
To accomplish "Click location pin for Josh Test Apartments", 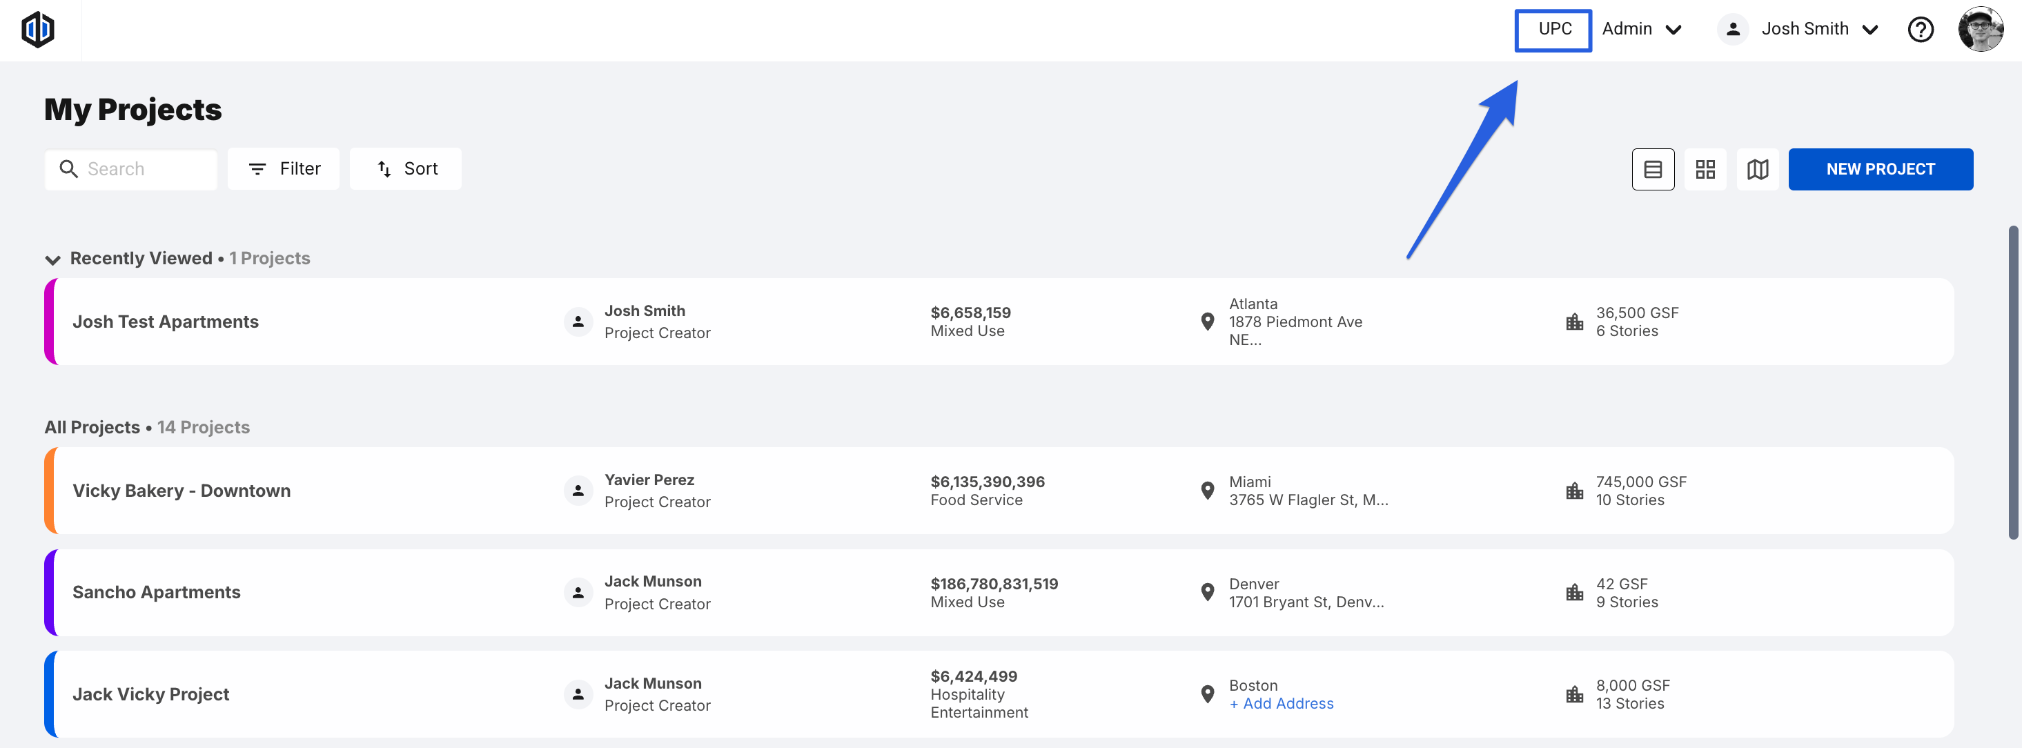I will coord(1207,322).
